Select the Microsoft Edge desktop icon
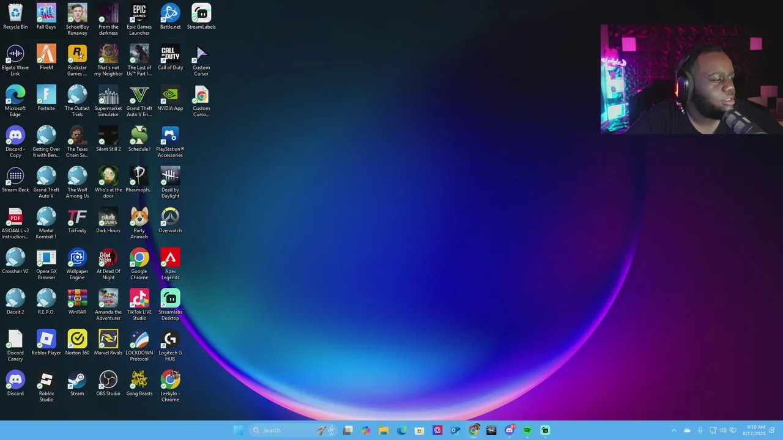The width and height of the screenshot is (783, 440). tap(15, 101)
